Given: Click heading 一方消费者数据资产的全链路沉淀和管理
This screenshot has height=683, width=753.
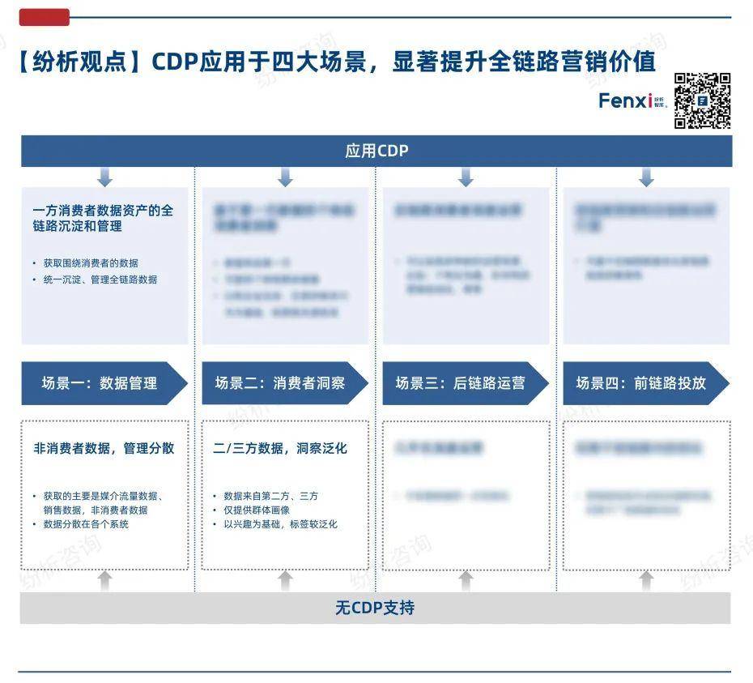Looking at the screenshot, I should [x=103, y=218].
